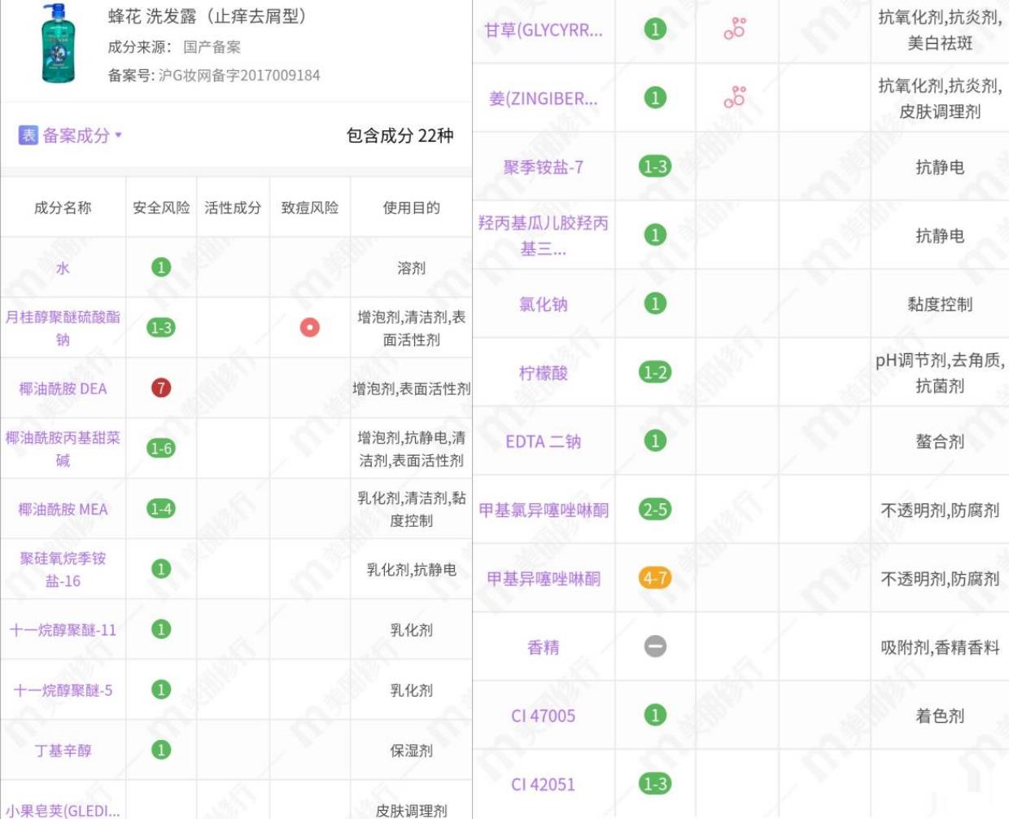Click the 包含成分 22种 count text
1009x819 pixels.
[x=400, y=135]
